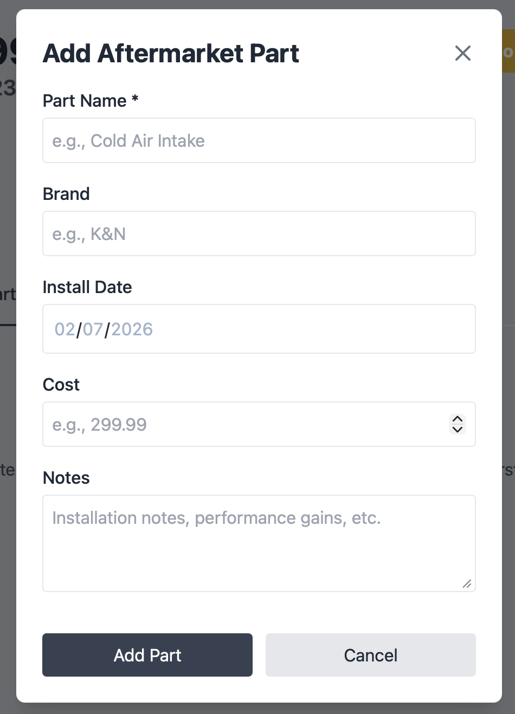This screenshot has width=515, height=714.
Task: Click the Cost label above the number field
Action: [x=61, y=385]
